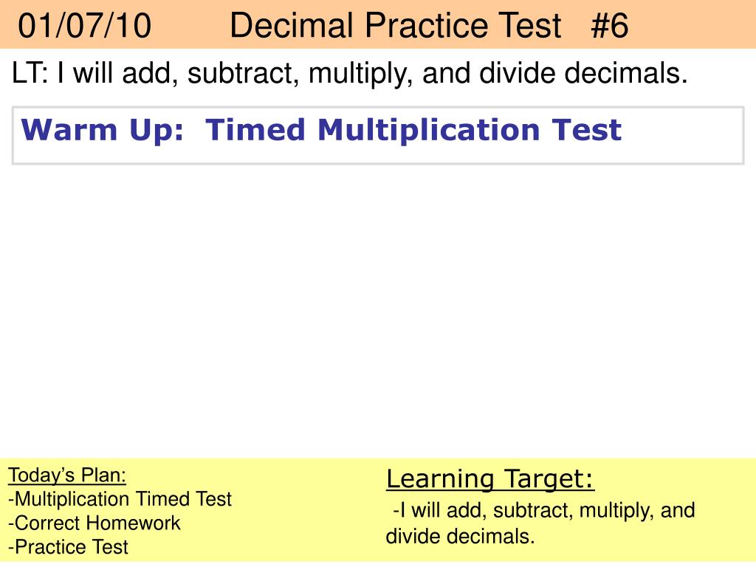Click the Learning Target: underlined heading
Image resolution: width=756 pixels, height=567 pixels.
coord(490,479)
